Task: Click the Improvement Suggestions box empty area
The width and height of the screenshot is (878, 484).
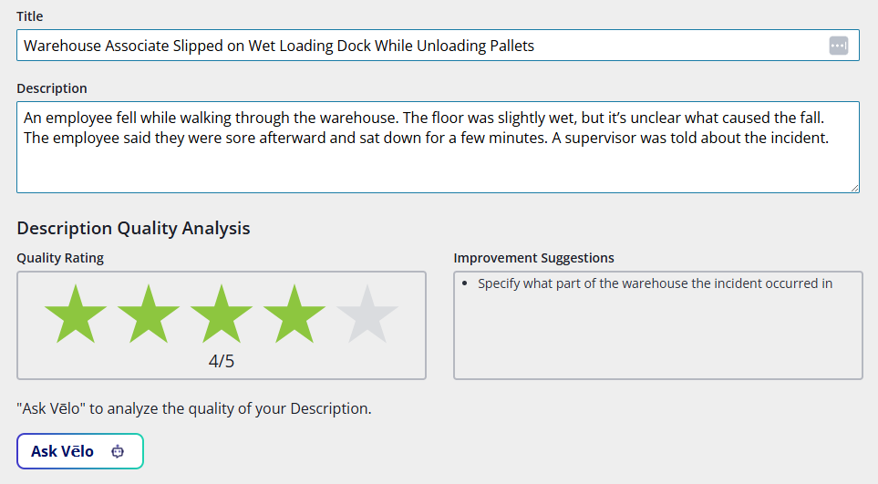Action: [x=656, y=337]
